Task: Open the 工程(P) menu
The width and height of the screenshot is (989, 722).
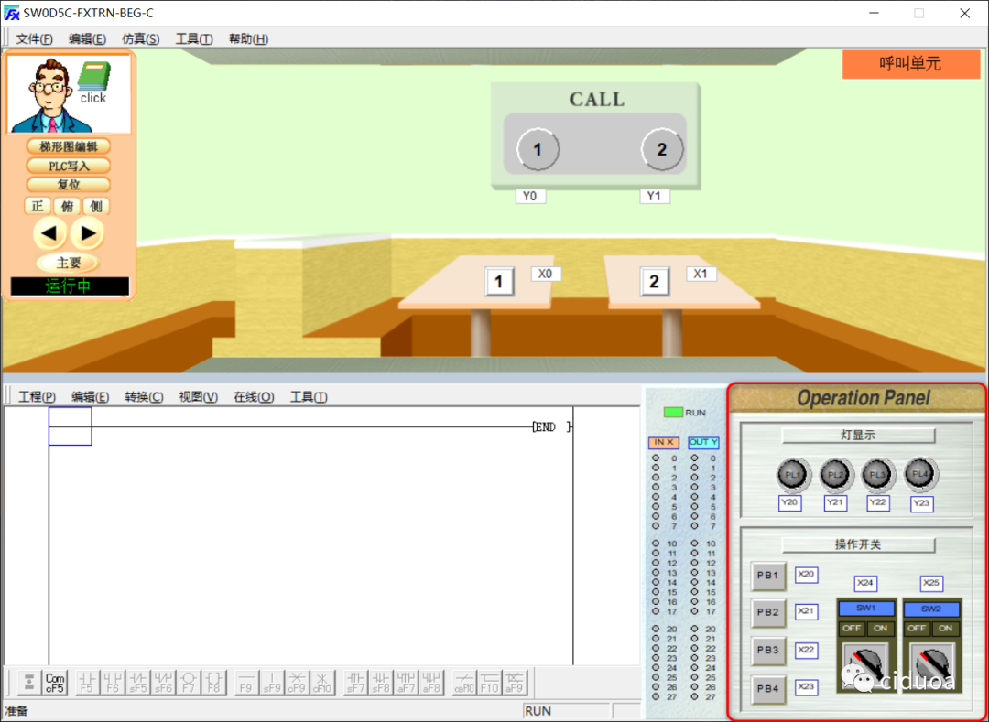Action: pos(37,397)
